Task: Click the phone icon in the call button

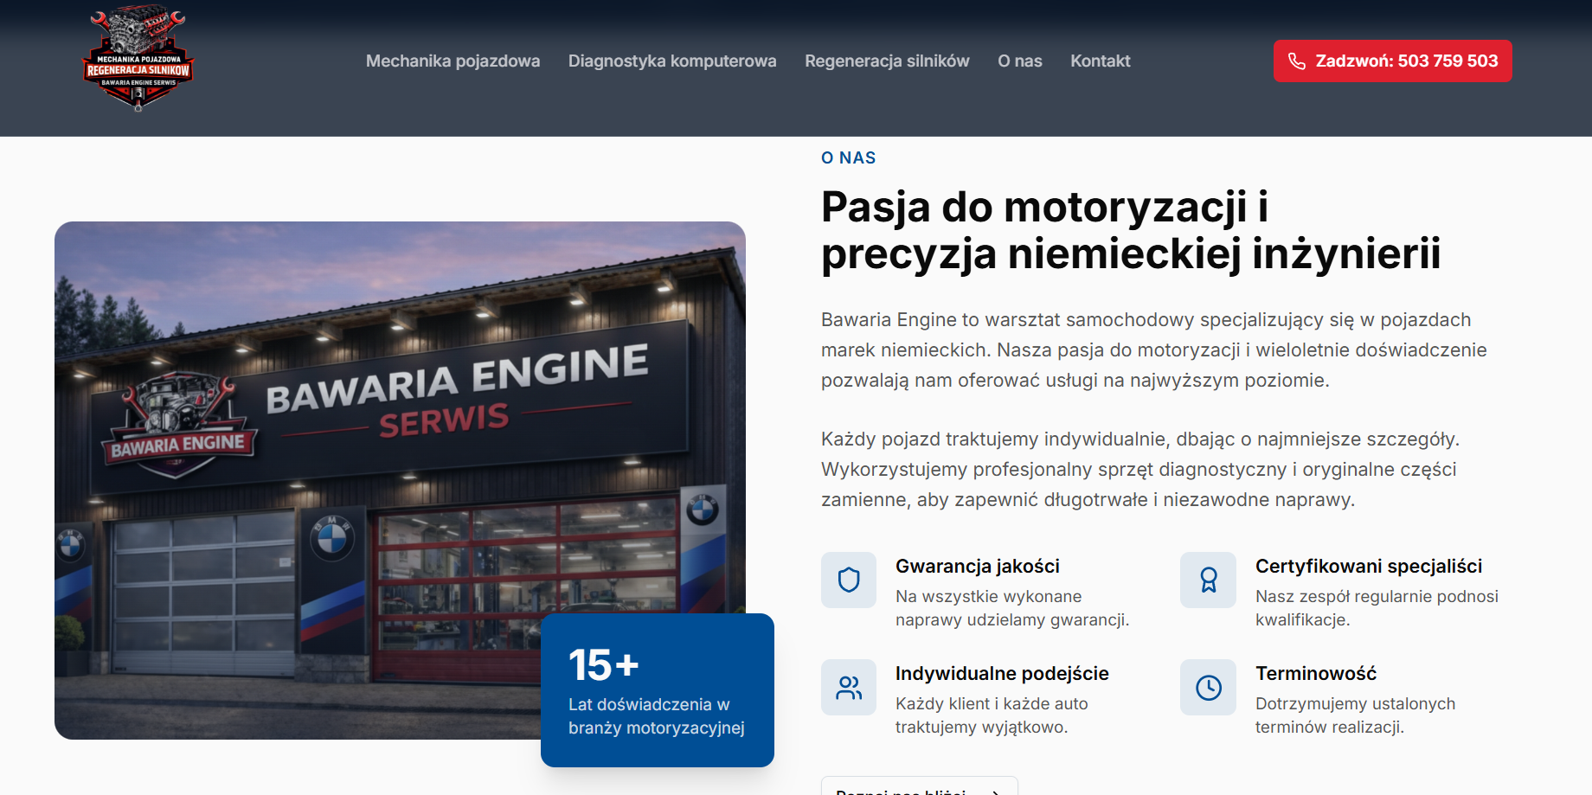Action: click(x=1296, y=61)
